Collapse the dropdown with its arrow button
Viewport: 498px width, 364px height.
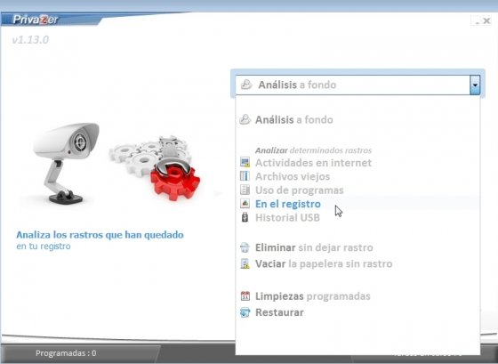(475, 85)
